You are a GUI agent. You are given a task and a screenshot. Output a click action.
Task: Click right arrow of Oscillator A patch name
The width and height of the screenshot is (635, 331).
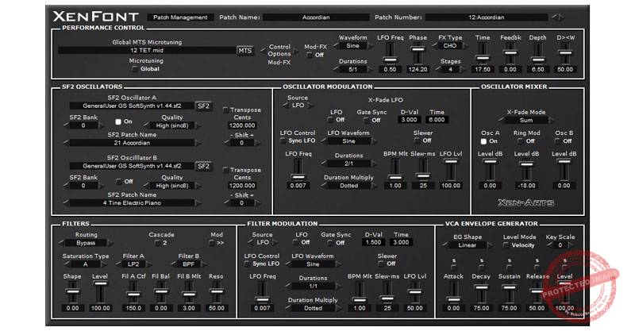[x=197, y=143]
